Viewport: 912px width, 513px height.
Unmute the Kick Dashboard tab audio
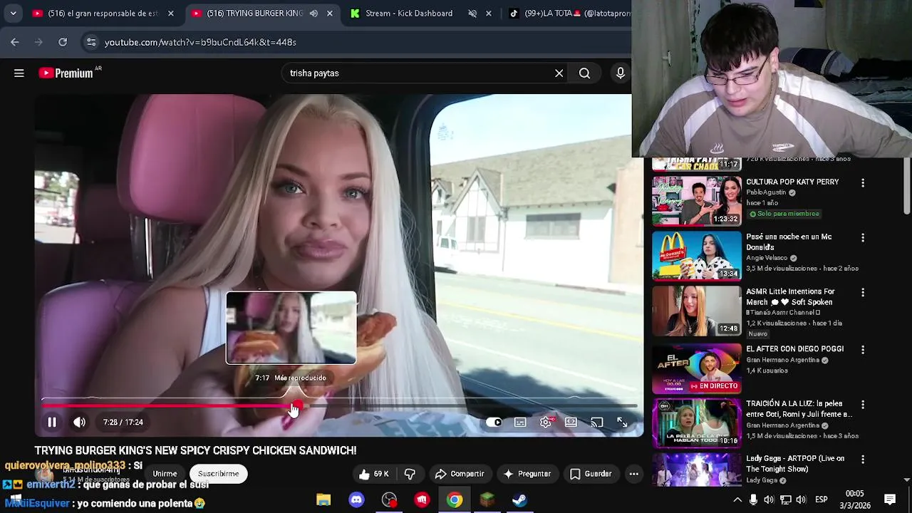472,13
